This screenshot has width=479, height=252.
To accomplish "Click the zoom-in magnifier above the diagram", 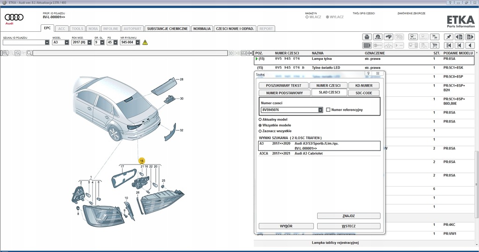I will (x=5, y=53).
